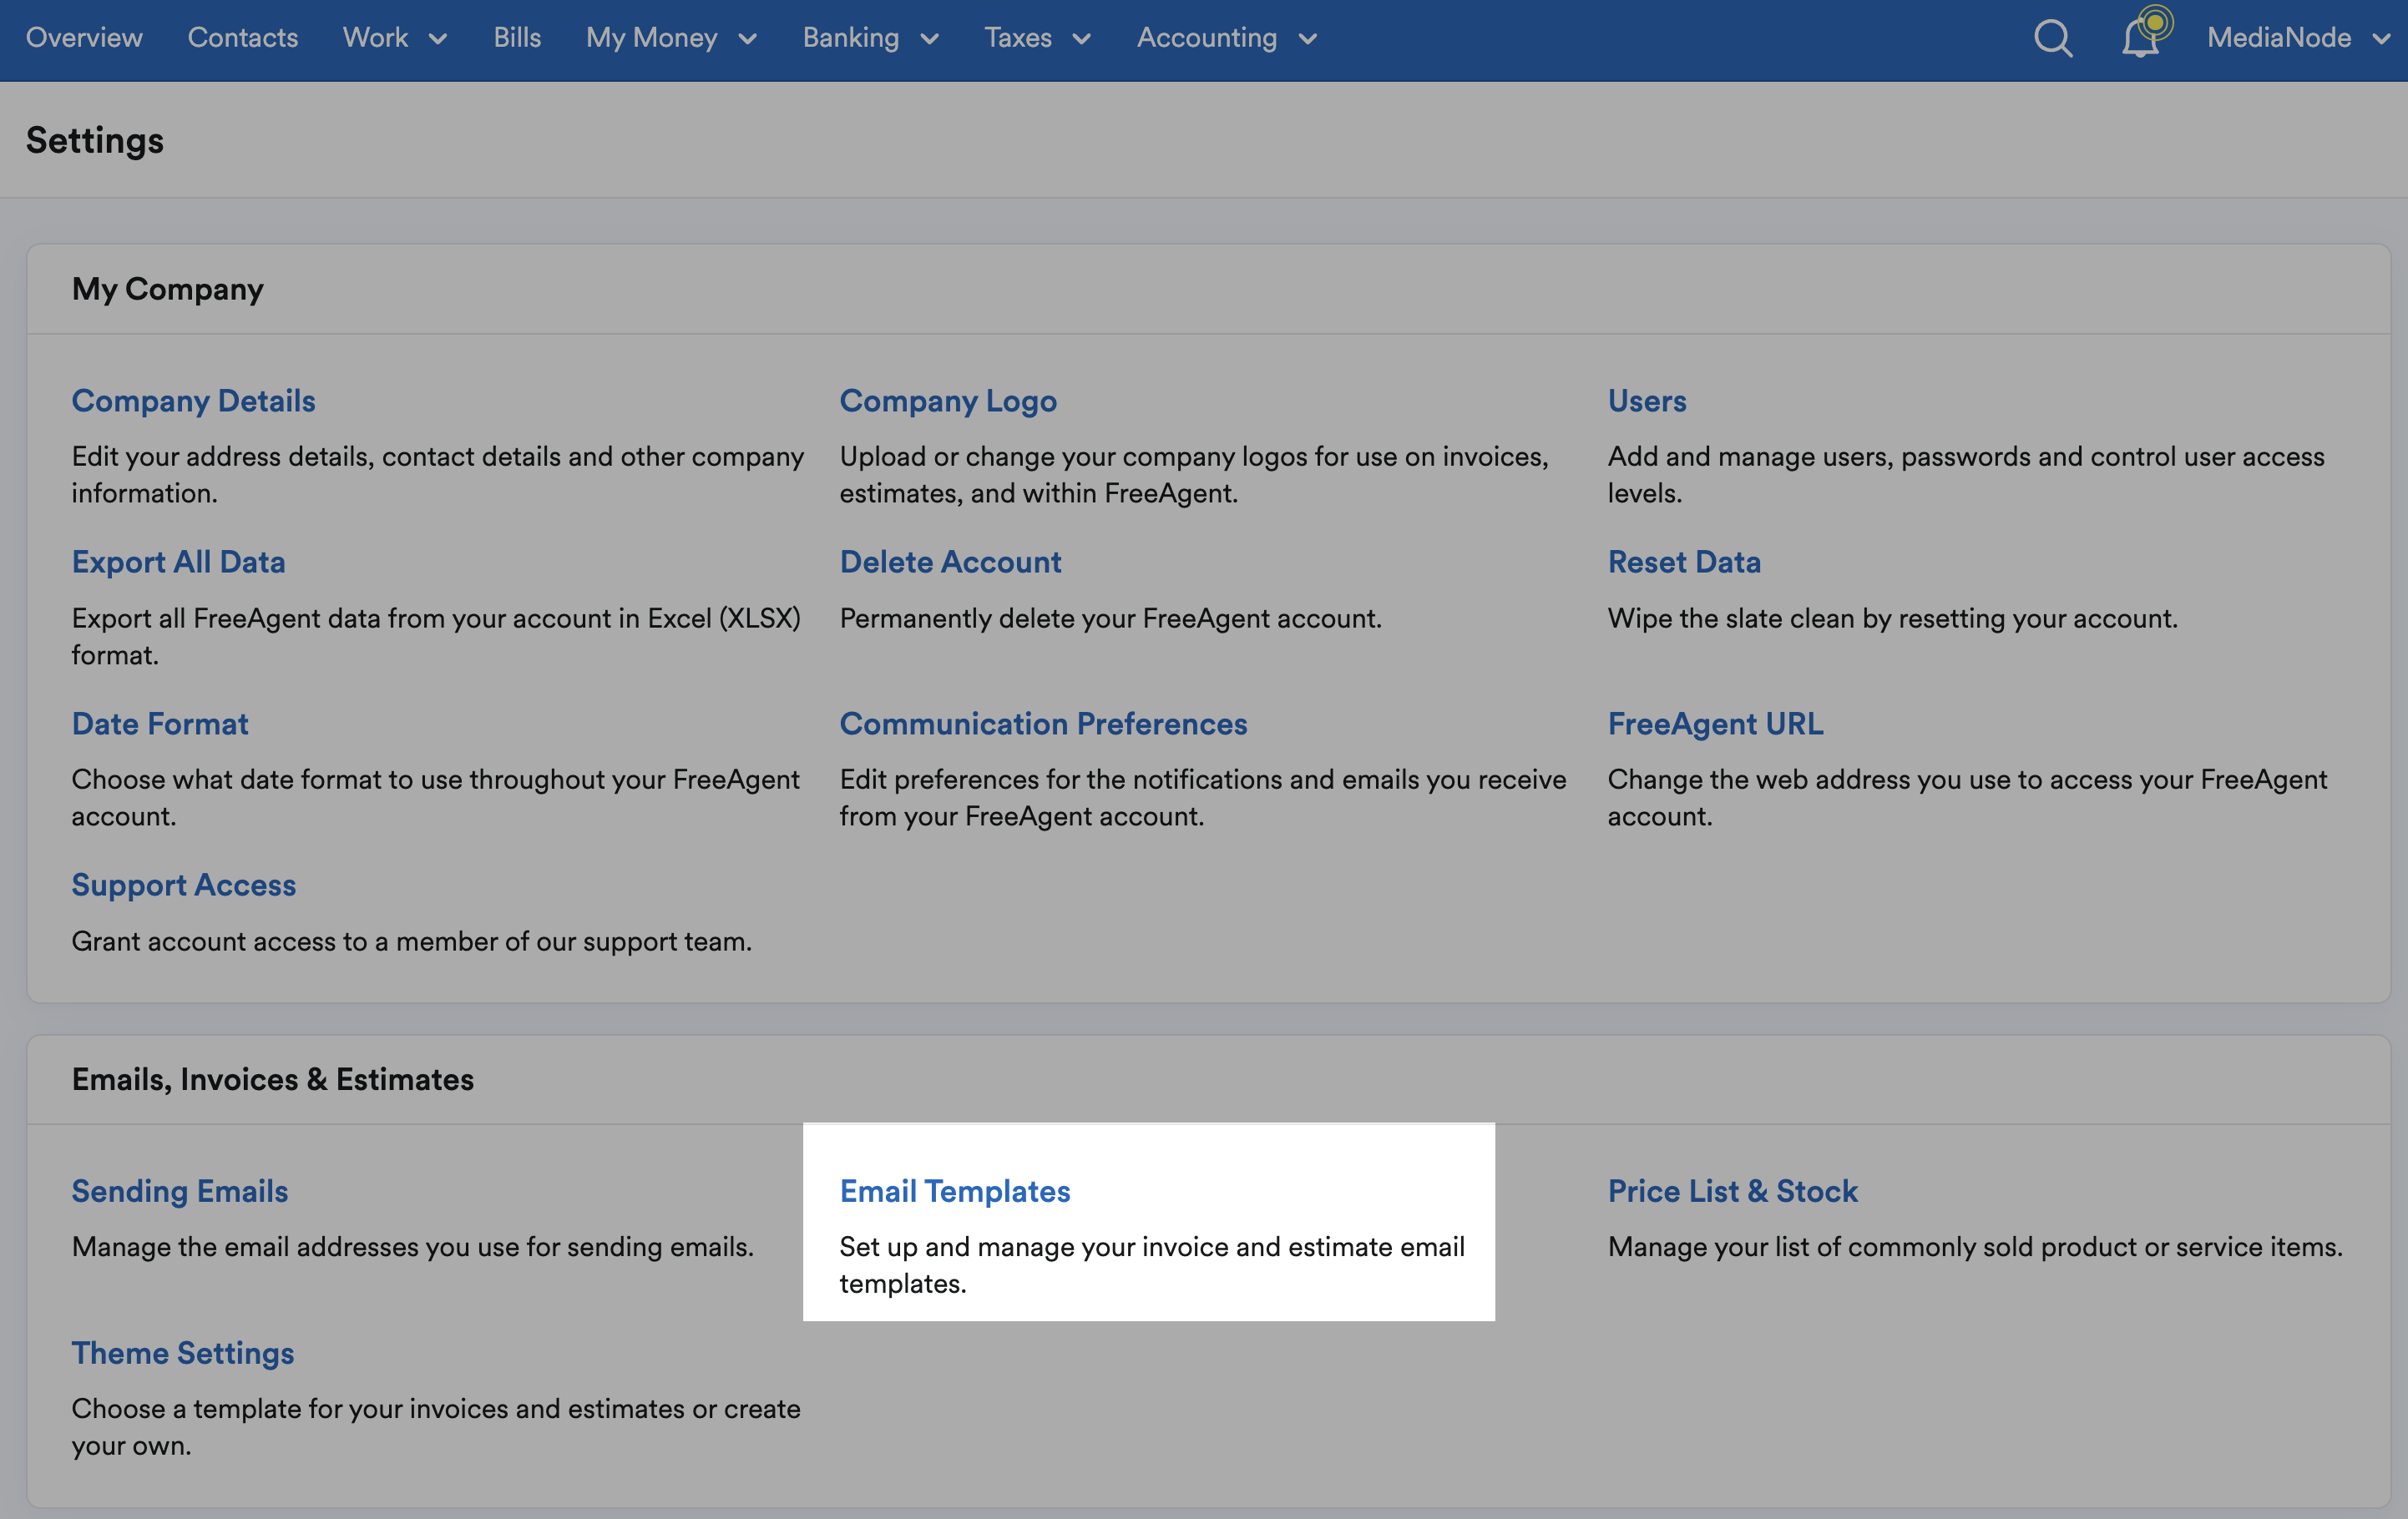Viewport: 2408px width, 1519px height.
Task: Expand the Banking menu
Action: pyautogui.click(x=870, y=38)
